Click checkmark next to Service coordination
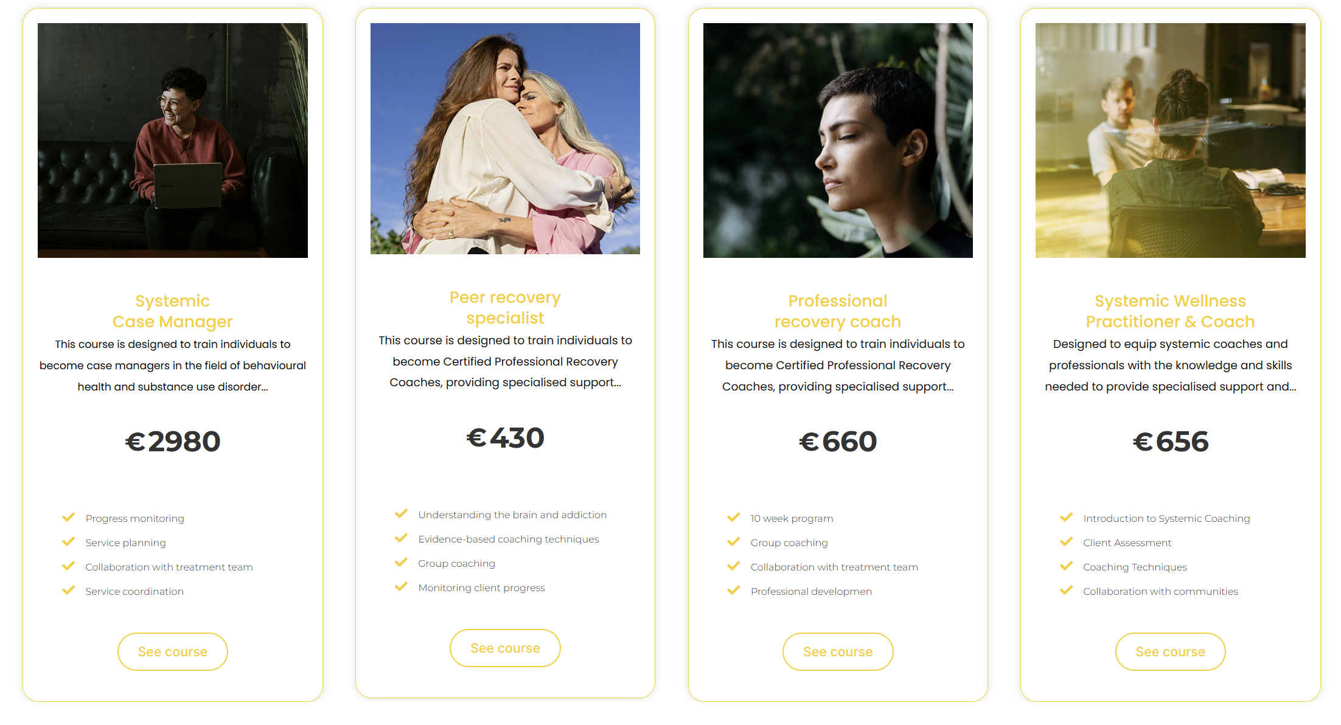The height and width of the screenshot is (725, 1341). [x=68, y=591]
